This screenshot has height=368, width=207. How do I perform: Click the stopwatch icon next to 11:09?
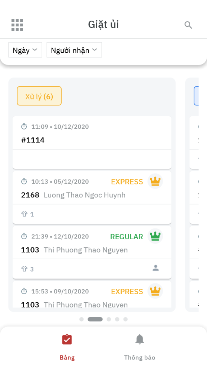(x=24, y=126)
